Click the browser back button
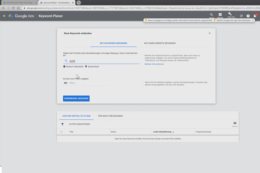Image resolution: width=260 pixels, height=173 pixels. tap(3, 8)
